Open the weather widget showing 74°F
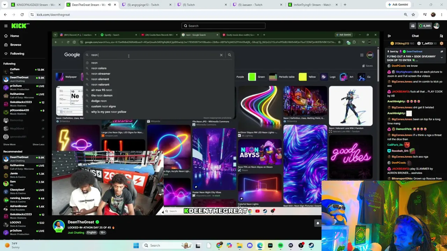447x251 pixels. click(x=13, y=245)
